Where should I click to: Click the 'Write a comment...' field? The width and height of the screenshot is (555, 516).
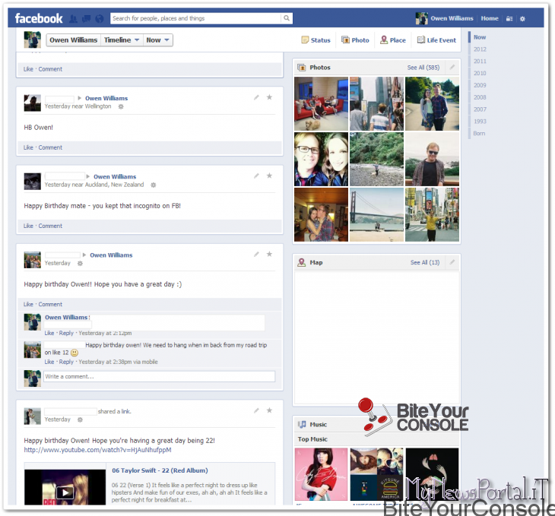pos(160,377)
